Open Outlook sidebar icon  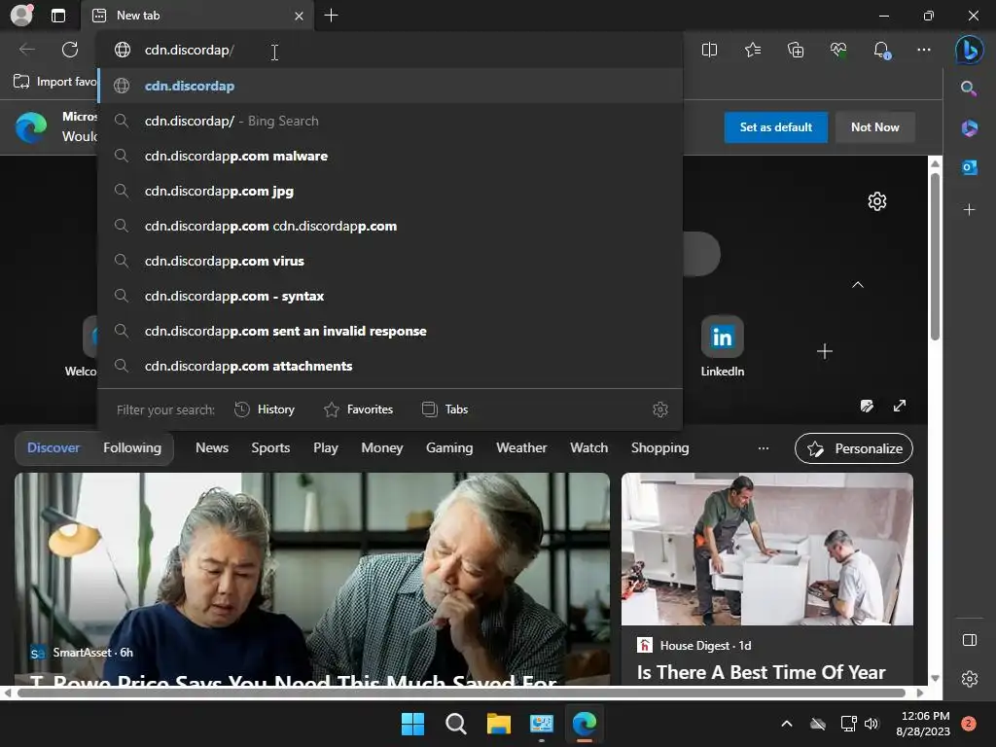tap(970, 167)
